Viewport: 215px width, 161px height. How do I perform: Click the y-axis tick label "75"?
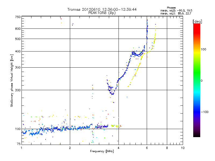[x=19, y=144]
